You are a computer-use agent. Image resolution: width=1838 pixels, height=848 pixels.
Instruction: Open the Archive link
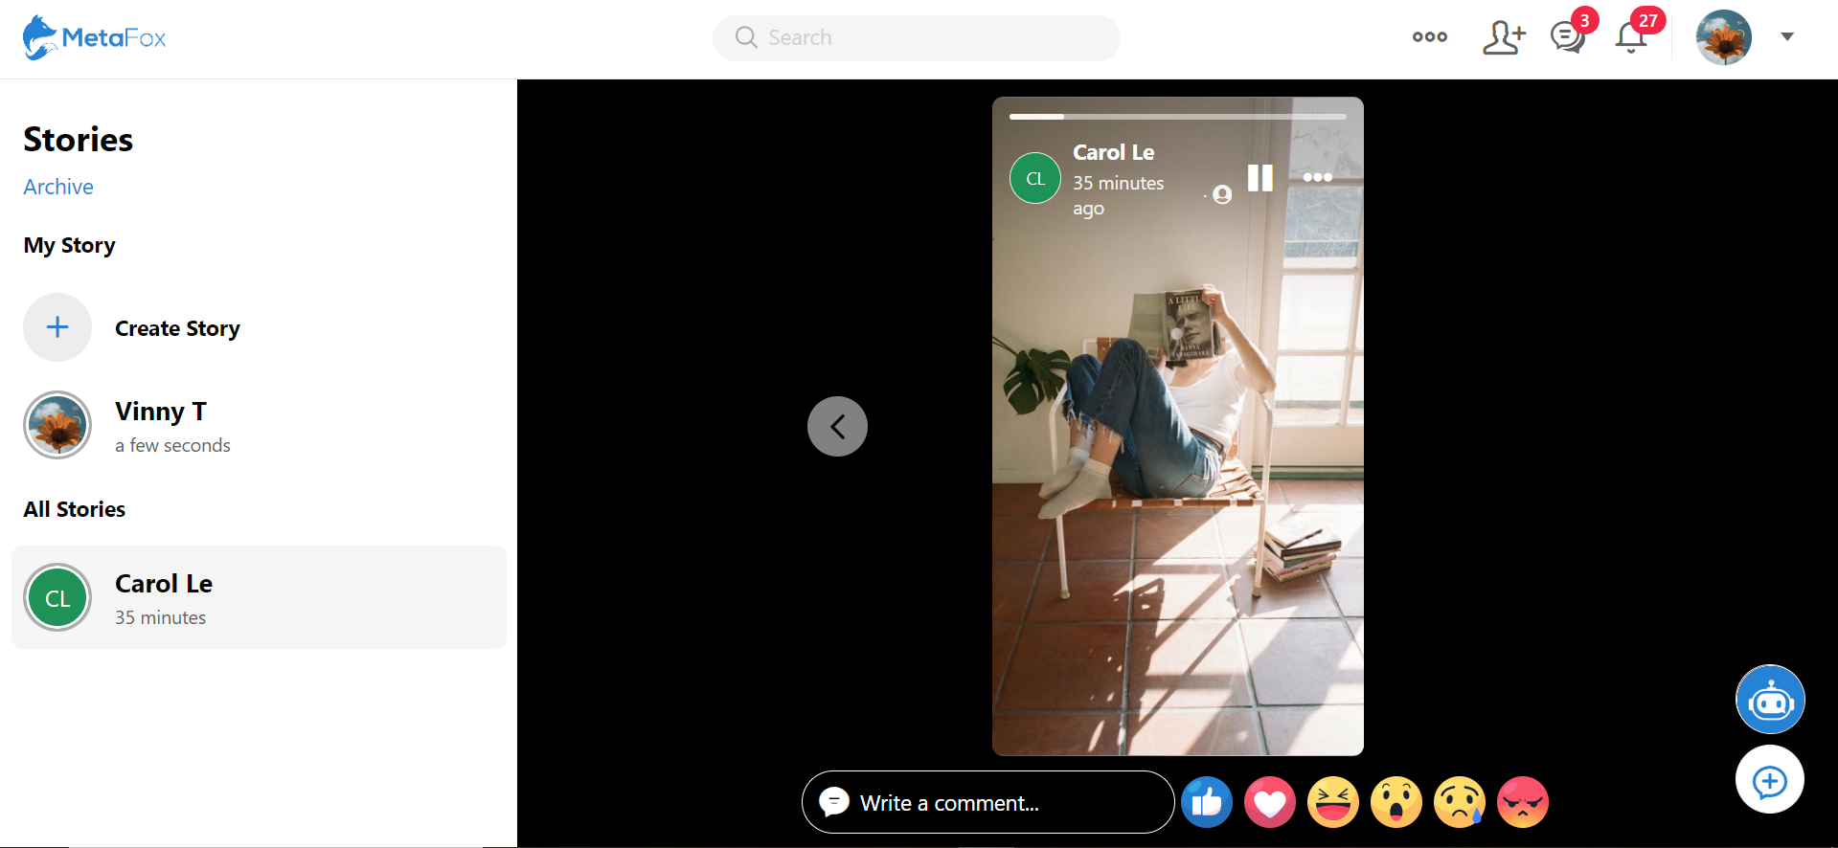pyautogui.click(x=58, y=187)
